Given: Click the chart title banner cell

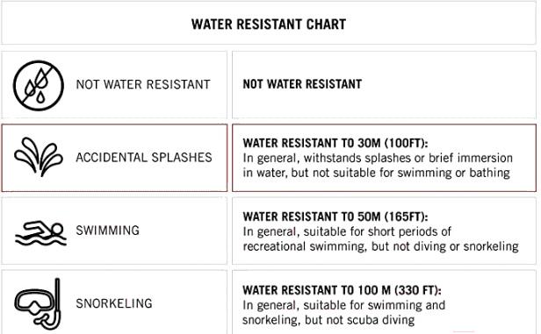Looking at the screenshot, I should (269, 23).
